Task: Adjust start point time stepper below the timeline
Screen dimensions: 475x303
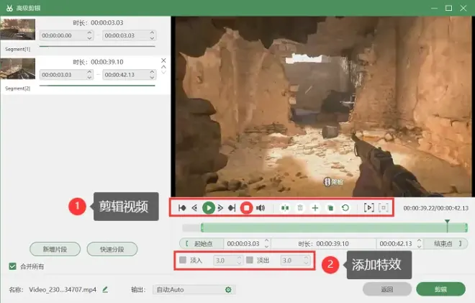Action: click(x=266, y=243)
